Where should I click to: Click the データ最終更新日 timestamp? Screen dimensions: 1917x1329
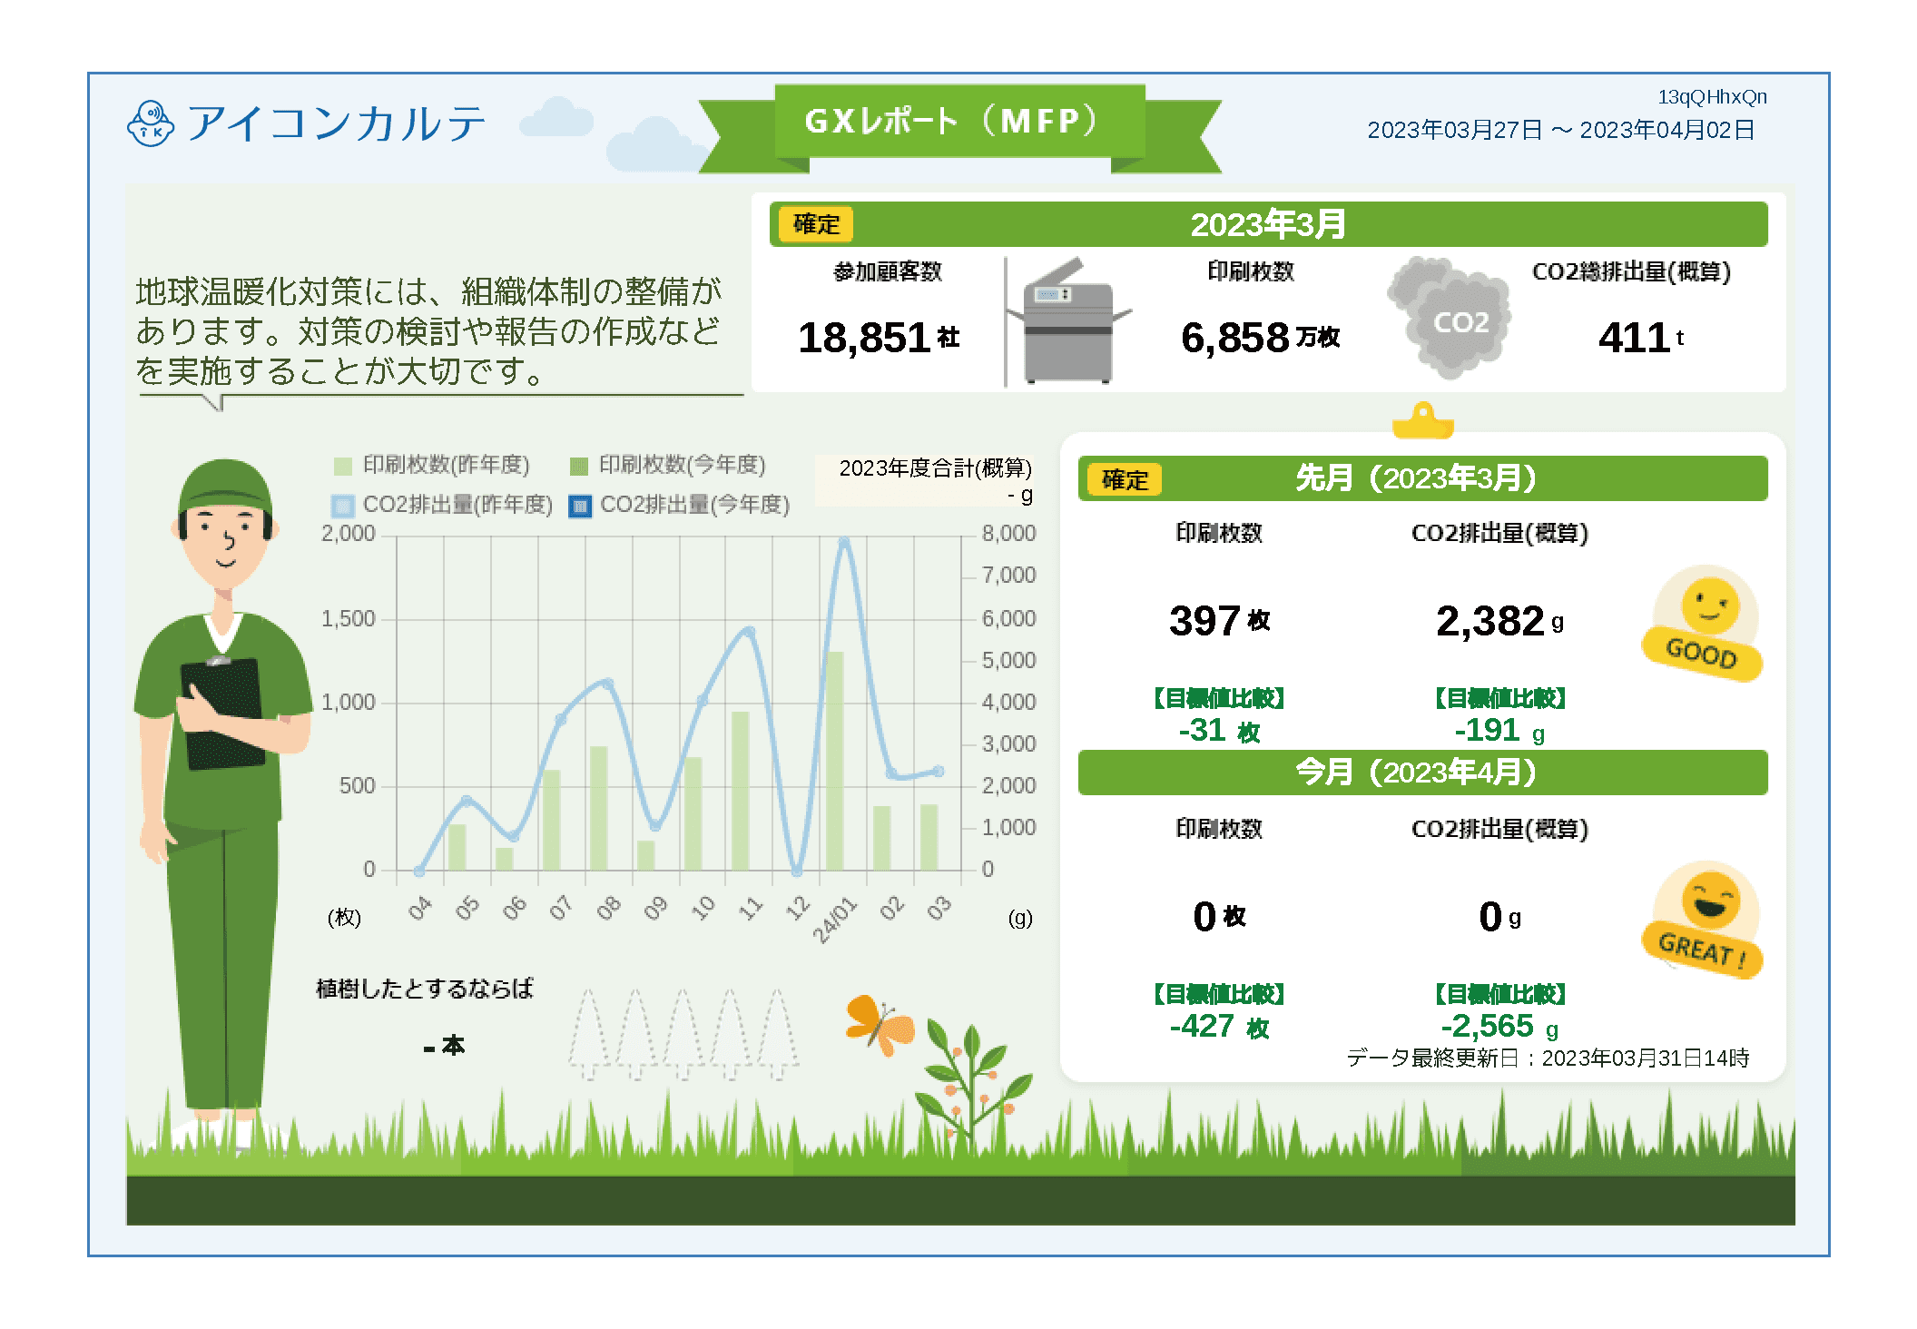pos(1547,1058)
